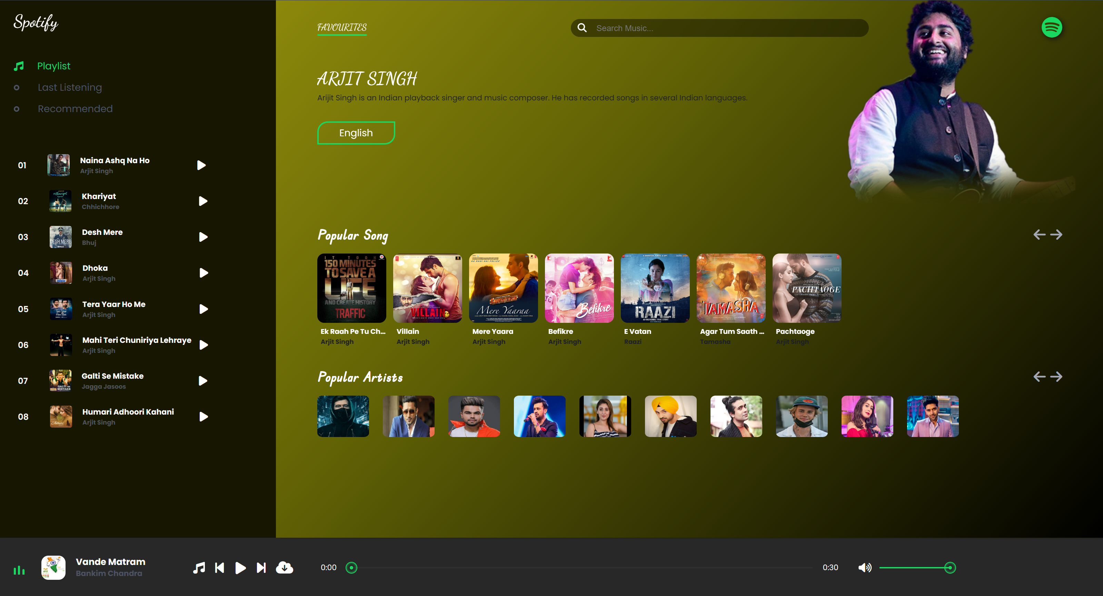
Task: Open the Villain song card
Action: [x=427, y=288]
